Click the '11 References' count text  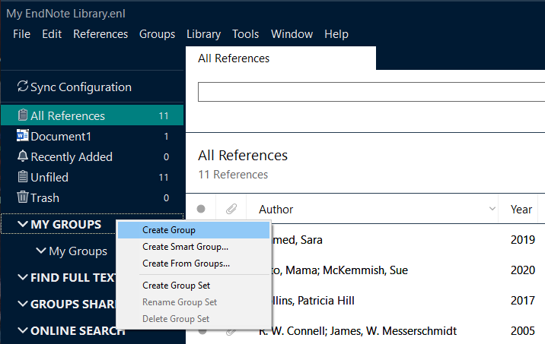click(233, 175)
